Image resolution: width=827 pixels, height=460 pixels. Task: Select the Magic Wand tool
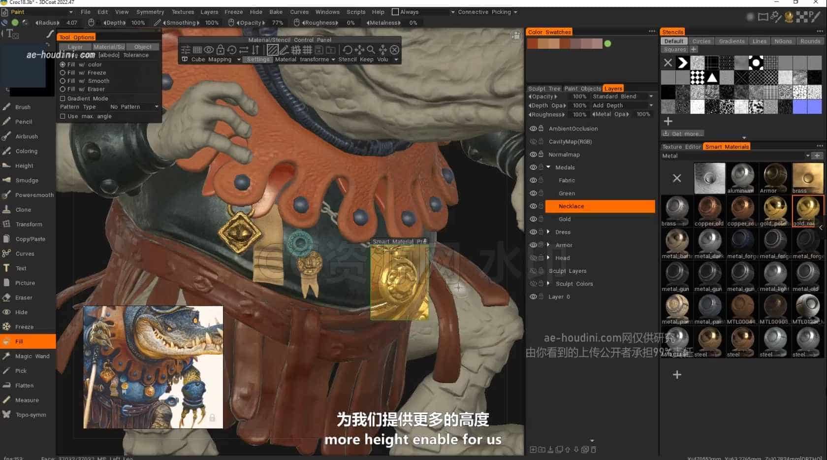[x=32, y=356]
